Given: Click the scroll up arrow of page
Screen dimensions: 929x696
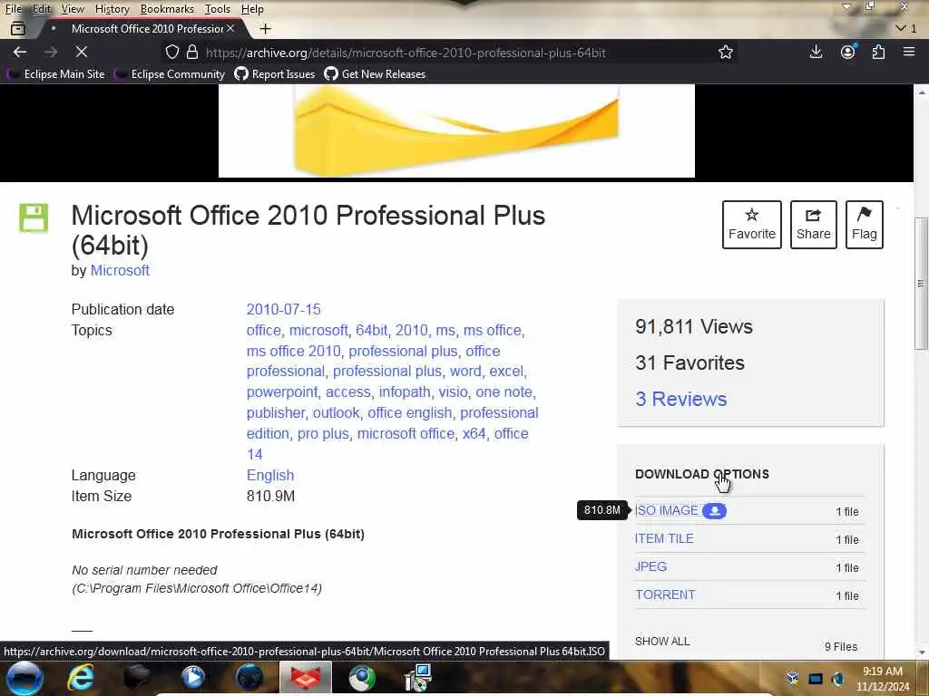Looking at the screenshot, I should [922, 92].
